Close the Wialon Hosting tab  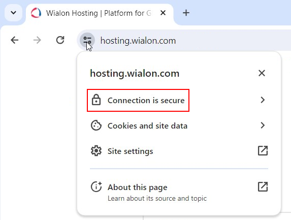coord(163,13)
